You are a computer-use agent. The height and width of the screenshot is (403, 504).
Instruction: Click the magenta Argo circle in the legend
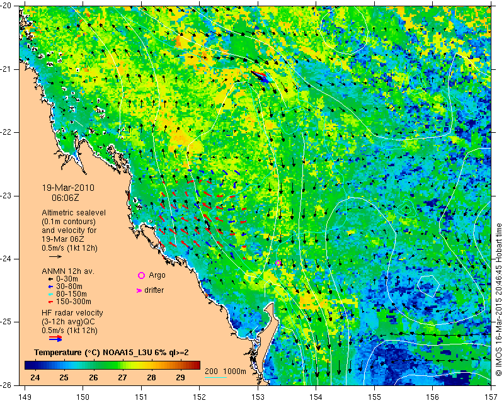141,275
